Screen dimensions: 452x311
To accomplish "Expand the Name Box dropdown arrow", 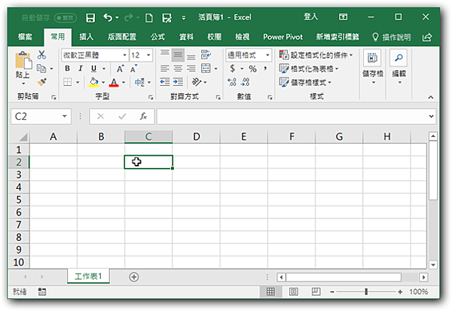I will point(64,116).
